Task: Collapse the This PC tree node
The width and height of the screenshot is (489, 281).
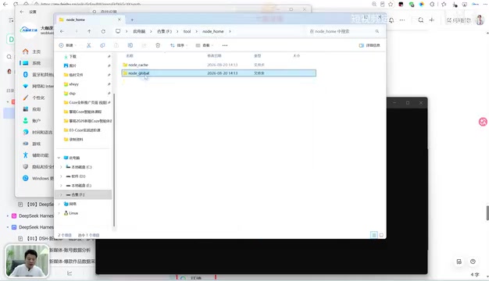Action: (x=59, y=158)
